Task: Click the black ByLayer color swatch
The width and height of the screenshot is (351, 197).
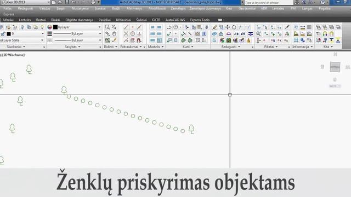Action: pyautogui.click(x=55, y=27)
